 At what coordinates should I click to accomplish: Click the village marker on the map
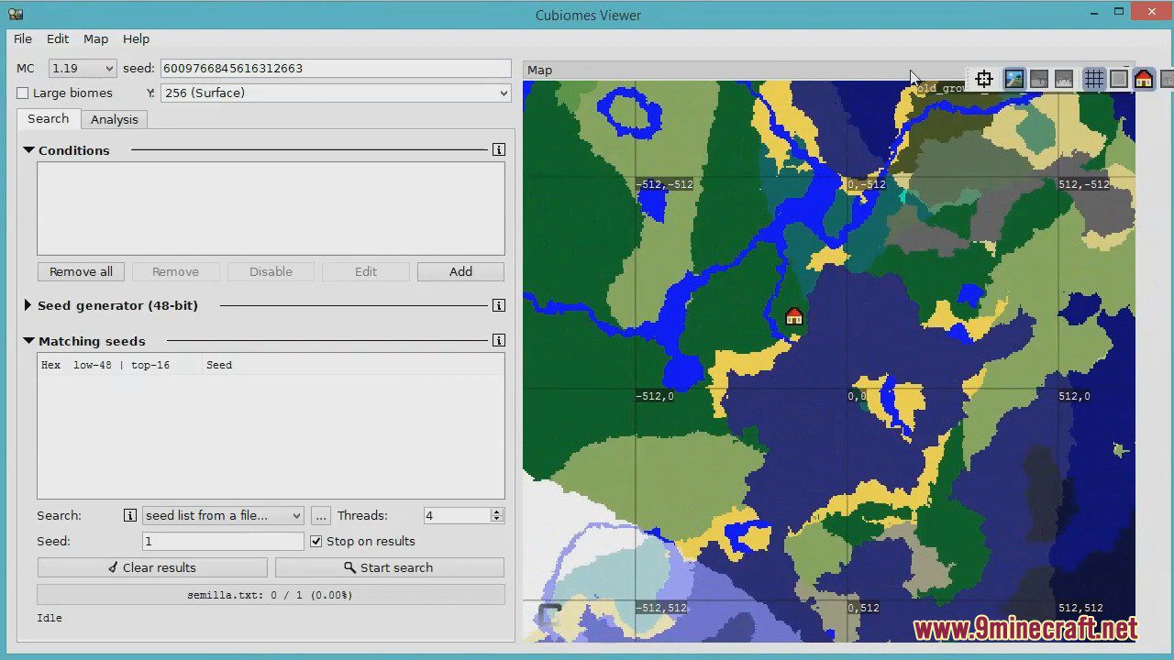pos(794,316)
